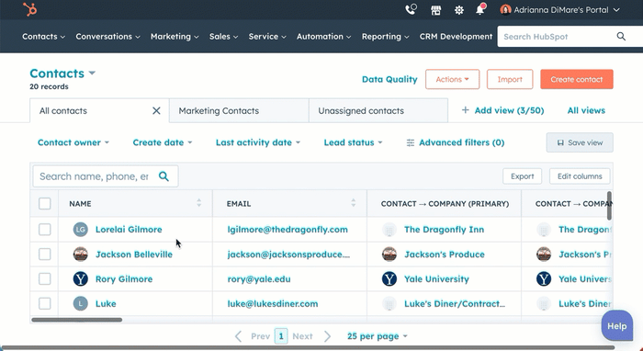
Task: Close the All contacts tab
Action: 156,110
